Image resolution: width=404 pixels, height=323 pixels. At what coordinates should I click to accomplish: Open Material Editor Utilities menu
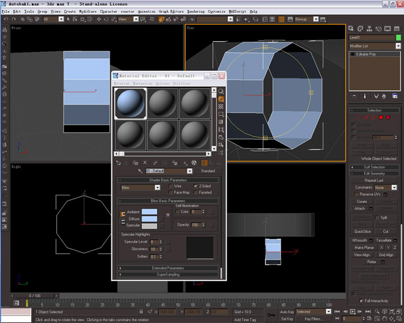[x=181, y=84]
